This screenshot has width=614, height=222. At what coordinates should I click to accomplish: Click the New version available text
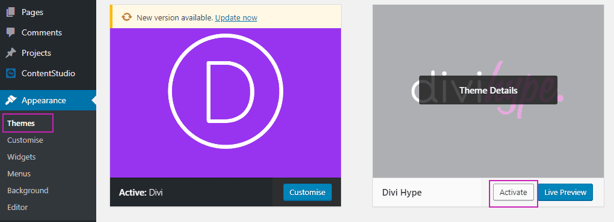pyautogui.click(x=174, y=17)
